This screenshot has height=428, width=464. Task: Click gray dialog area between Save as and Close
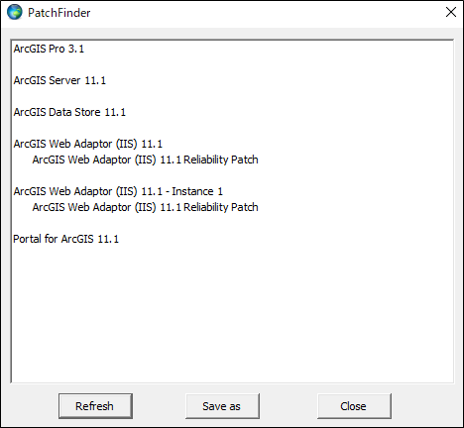point(289,406)
